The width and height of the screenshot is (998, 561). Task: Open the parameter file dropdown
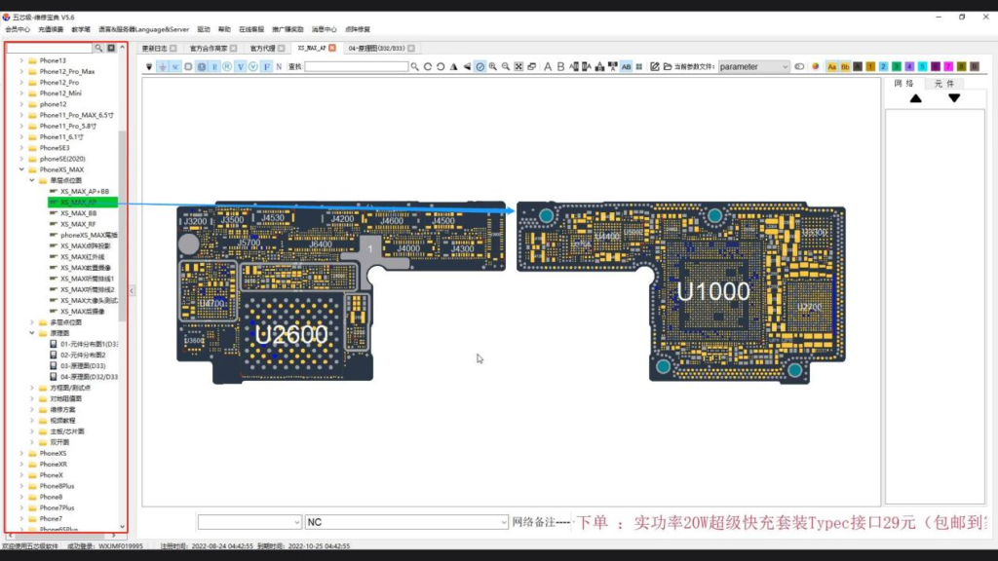753,67
